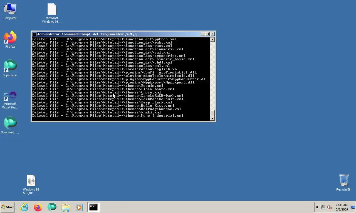Open Windows Explorer folder in taskbar
The width and height of the screenshot is (356, 213).
(66, 207)
